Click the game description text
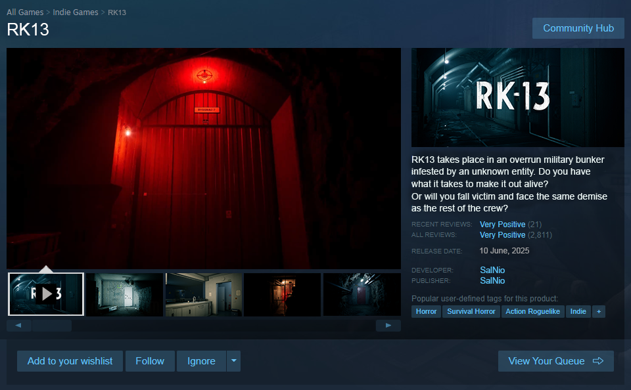The height and width of the screenshot is (390, 631). tap(509, 184)
